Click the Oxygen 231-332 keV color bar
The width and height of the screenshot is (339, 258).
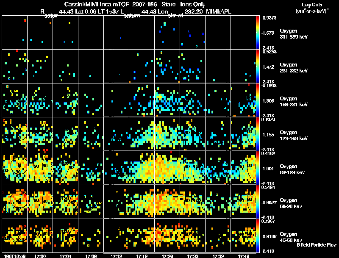[258, 66]
